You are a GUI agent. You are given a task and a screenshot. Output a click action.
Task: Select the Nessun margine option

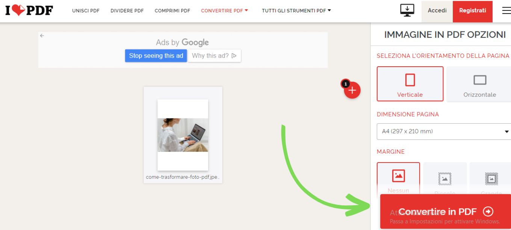[398, 176]
